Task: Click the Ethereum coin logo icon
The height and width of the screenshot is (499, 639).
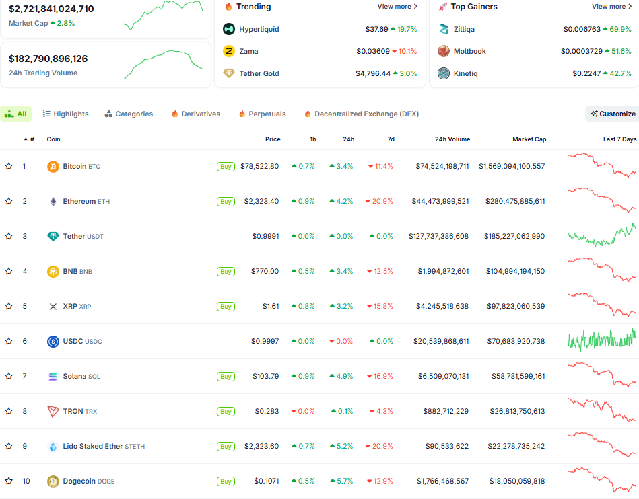Action: click(53, 201)
